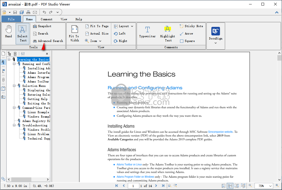
Task: Collapse the Selection Menu bookmark branch
Action: point(14,86)
